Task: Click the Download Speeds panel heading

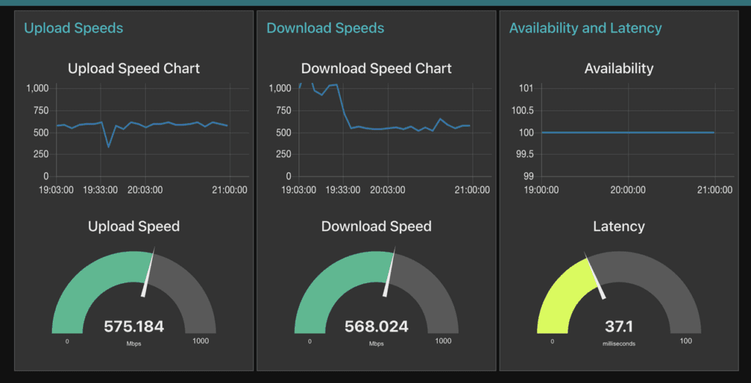Action: [325, 29]
